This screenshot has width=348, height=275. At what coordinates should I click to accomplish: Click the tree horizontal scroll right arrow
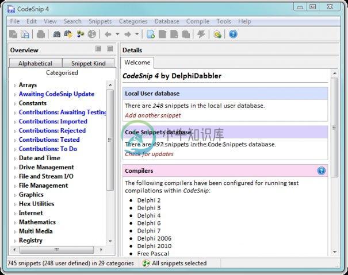point(101,250)
